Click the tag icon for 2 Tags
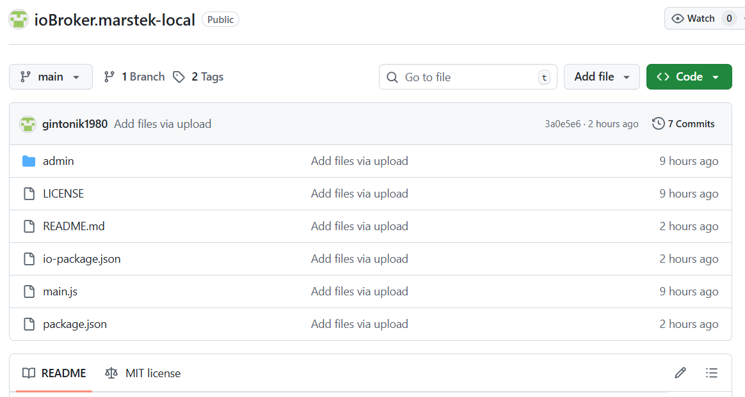The height and width of the screenshot is (397, 745). [179, 77]
